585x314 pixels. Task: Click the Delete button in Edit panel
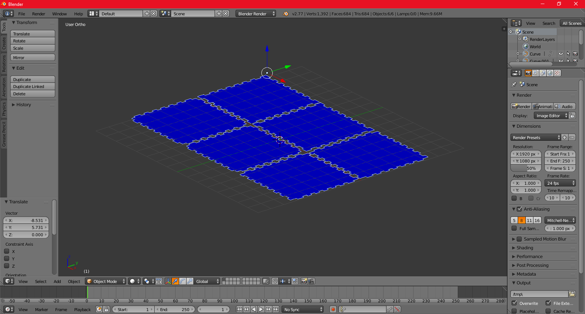[33, 94]
